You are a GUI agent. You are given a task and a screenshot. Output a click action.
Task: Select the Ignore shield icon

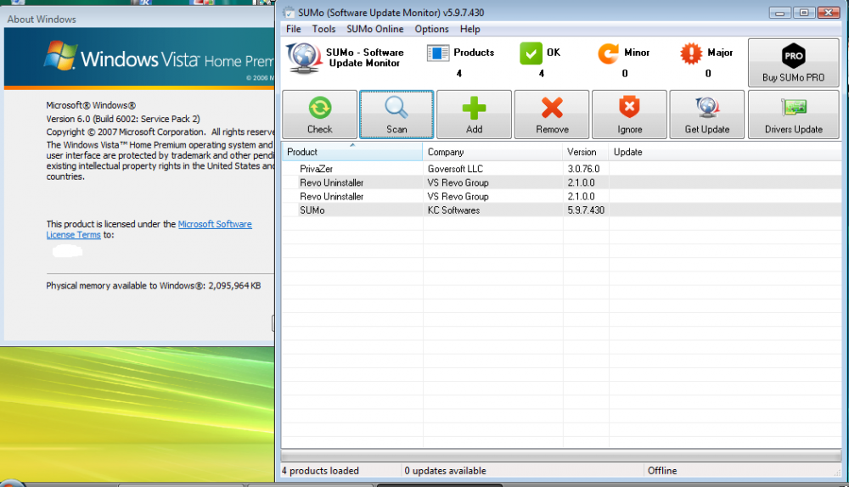[629, 109]
